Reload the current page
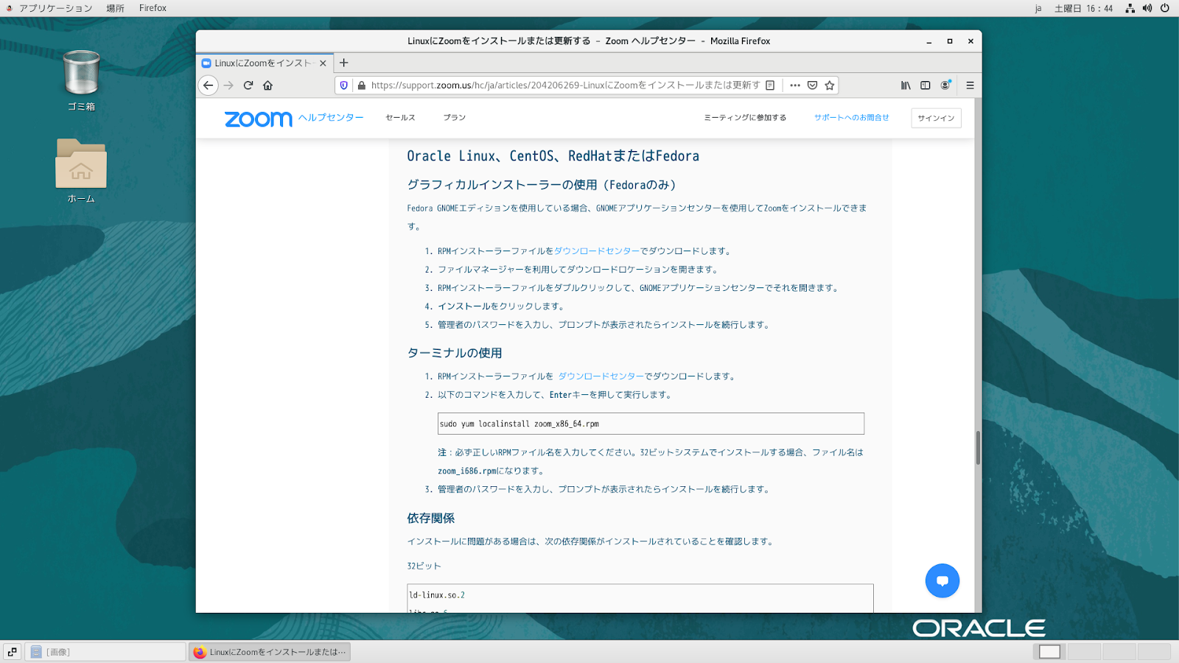Viewport: 1179px width, 663px height. tap(248, 85)
